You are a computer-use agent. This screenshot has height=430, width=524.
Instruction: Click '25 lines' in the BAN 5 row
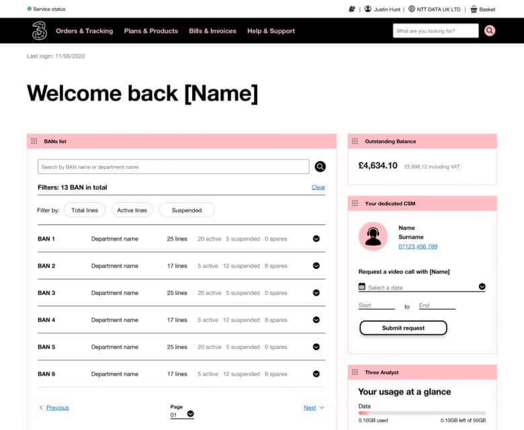coord(177,347)
